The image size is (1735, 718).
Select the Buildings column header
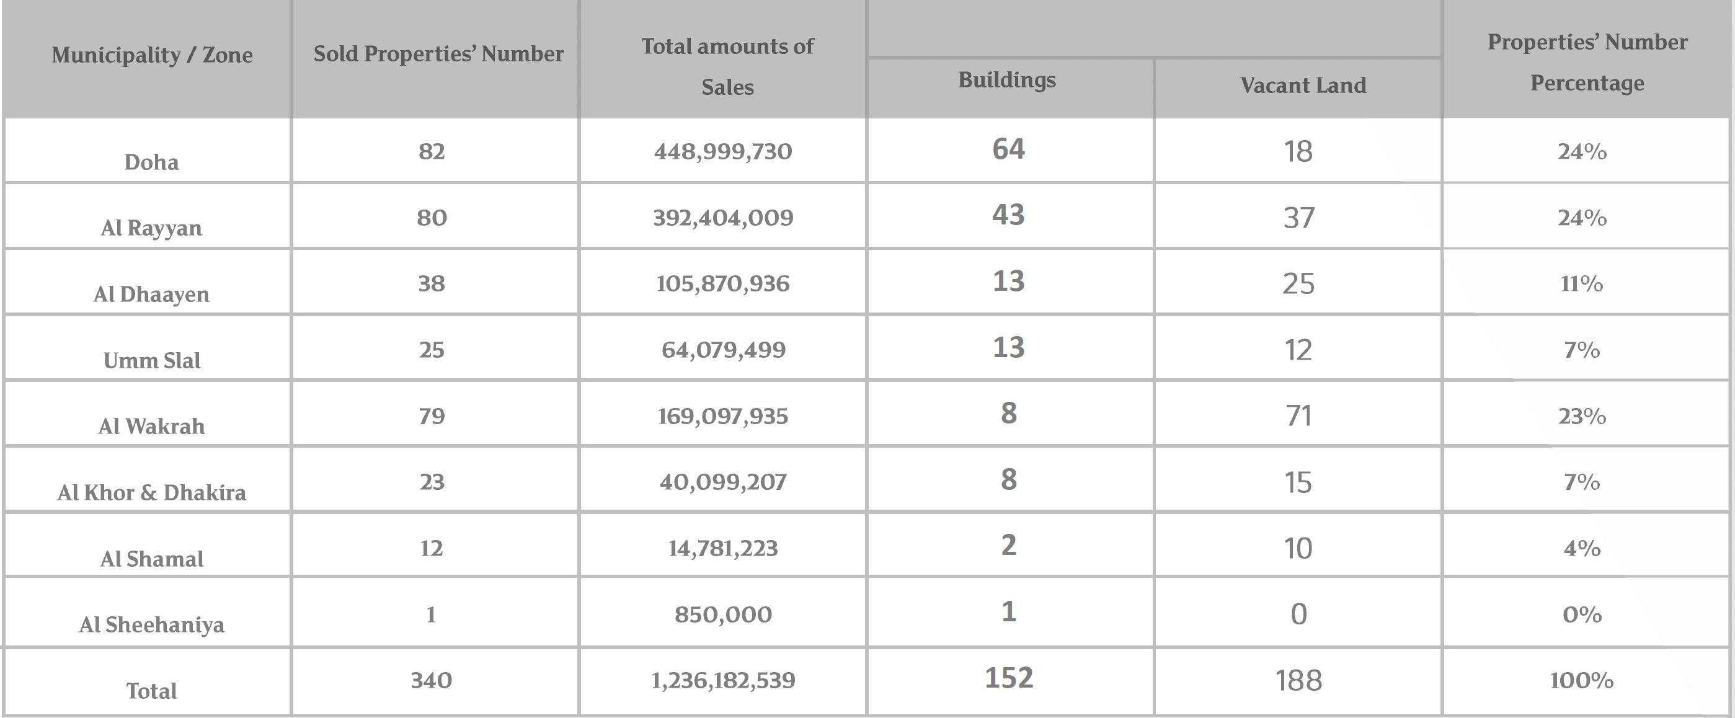click(x=1007, y=80)
